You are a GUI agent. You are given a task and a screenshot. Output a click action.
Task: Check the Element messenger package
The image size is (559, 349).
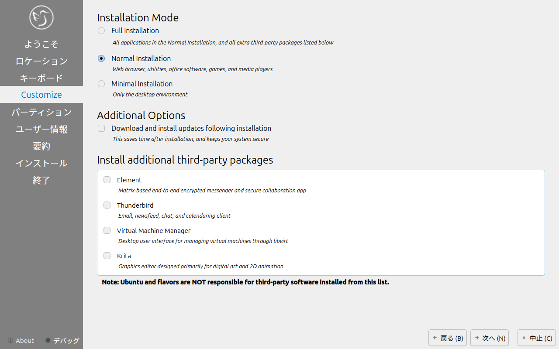pos(107,180)
